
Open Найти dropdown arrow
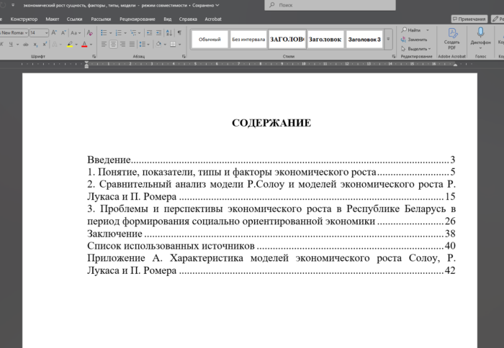428,30
